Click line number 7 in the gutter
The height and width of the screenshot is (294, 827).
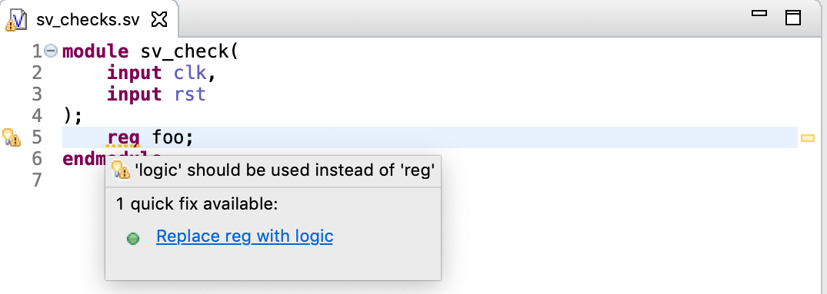pyautogui.click(x=36, y=180)
